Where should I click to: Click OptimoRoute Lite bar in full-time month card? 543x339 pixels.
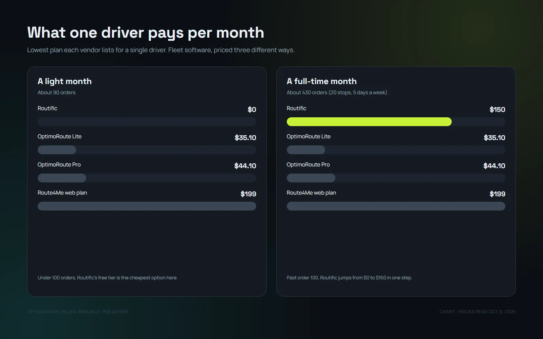tap(306, 150)
